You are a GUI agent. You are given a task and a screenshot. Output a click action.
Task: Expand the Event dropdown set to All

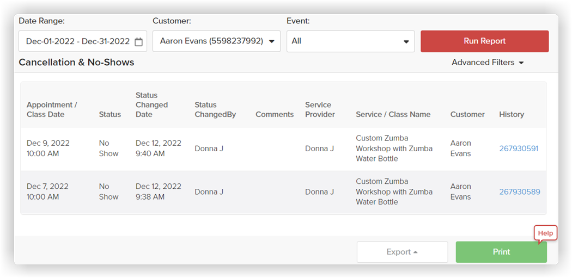pos(350,41)
